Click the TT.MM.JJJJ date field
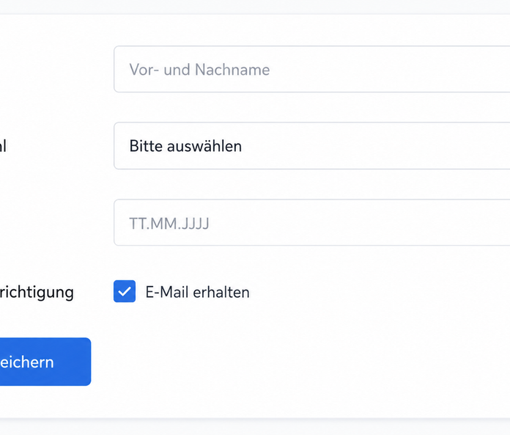 coord(311,222)
